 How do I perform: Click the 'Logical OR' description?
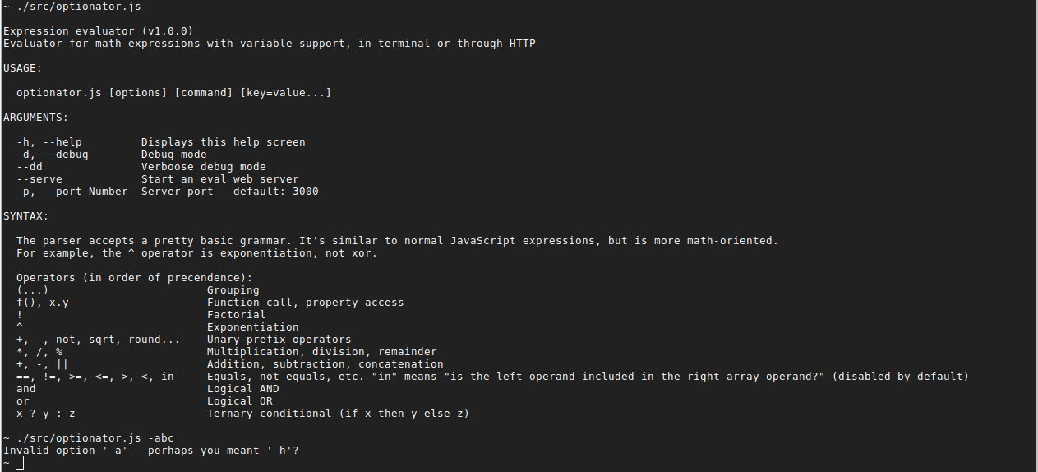[240, 401]
